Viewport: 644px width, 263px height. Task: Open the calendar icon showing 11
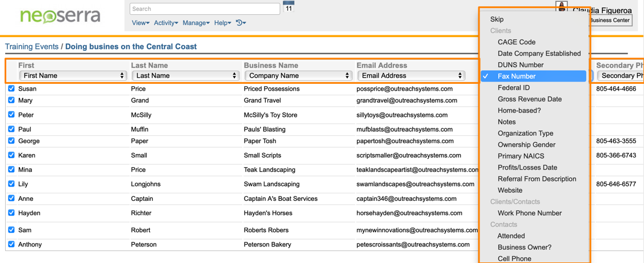(289, 7)
